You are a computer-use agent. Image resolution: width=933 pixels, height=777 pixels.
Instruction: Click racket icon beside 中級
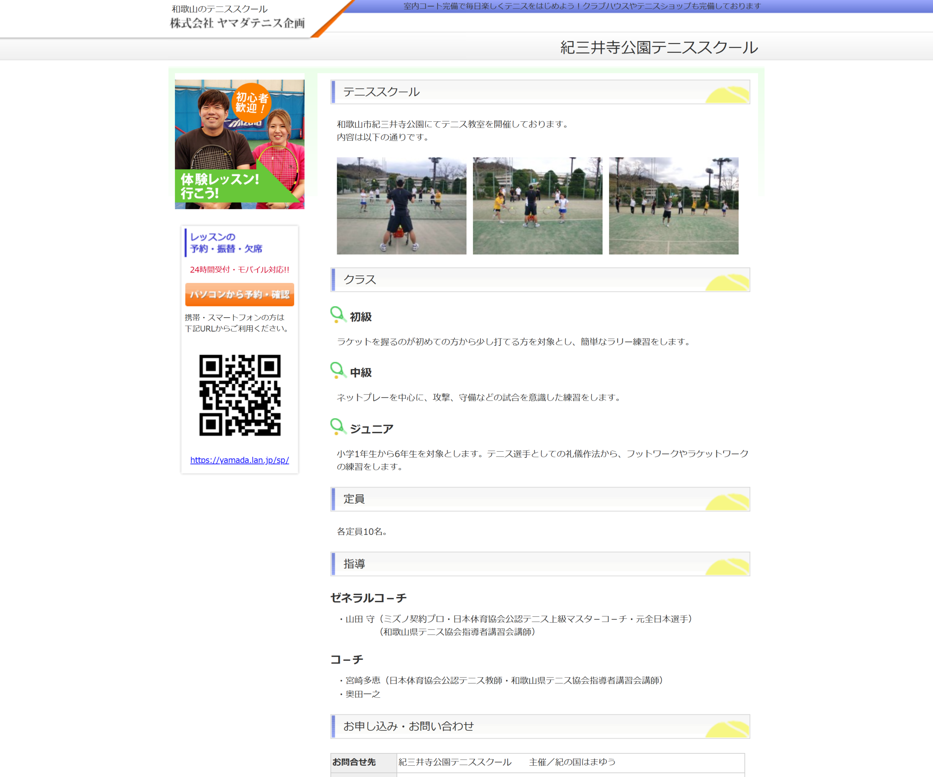coord(338,370)
